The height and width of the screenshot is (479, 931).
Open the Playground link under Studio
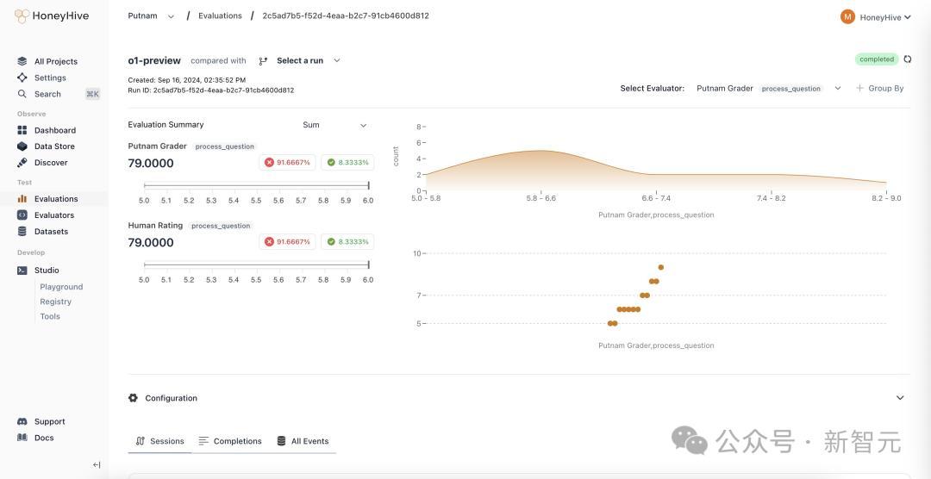(61, 287)
